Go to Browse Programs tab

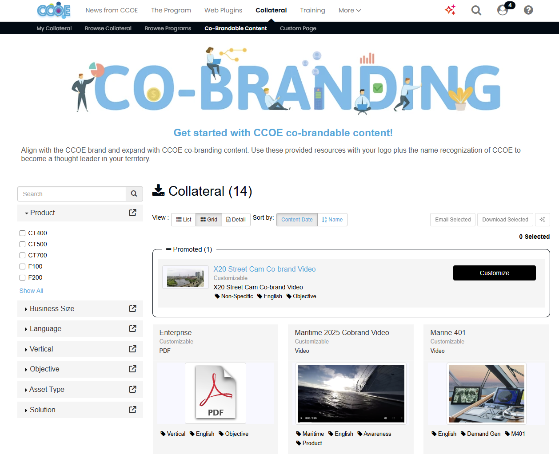click(x=168, y=28)
